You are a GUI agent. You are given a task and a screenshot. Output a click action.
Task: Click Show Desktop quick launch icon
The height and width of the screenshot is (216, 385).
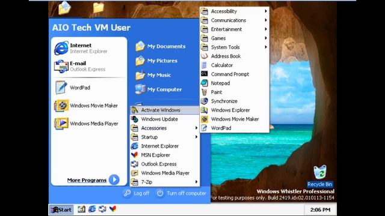click(x=82, y=209)
